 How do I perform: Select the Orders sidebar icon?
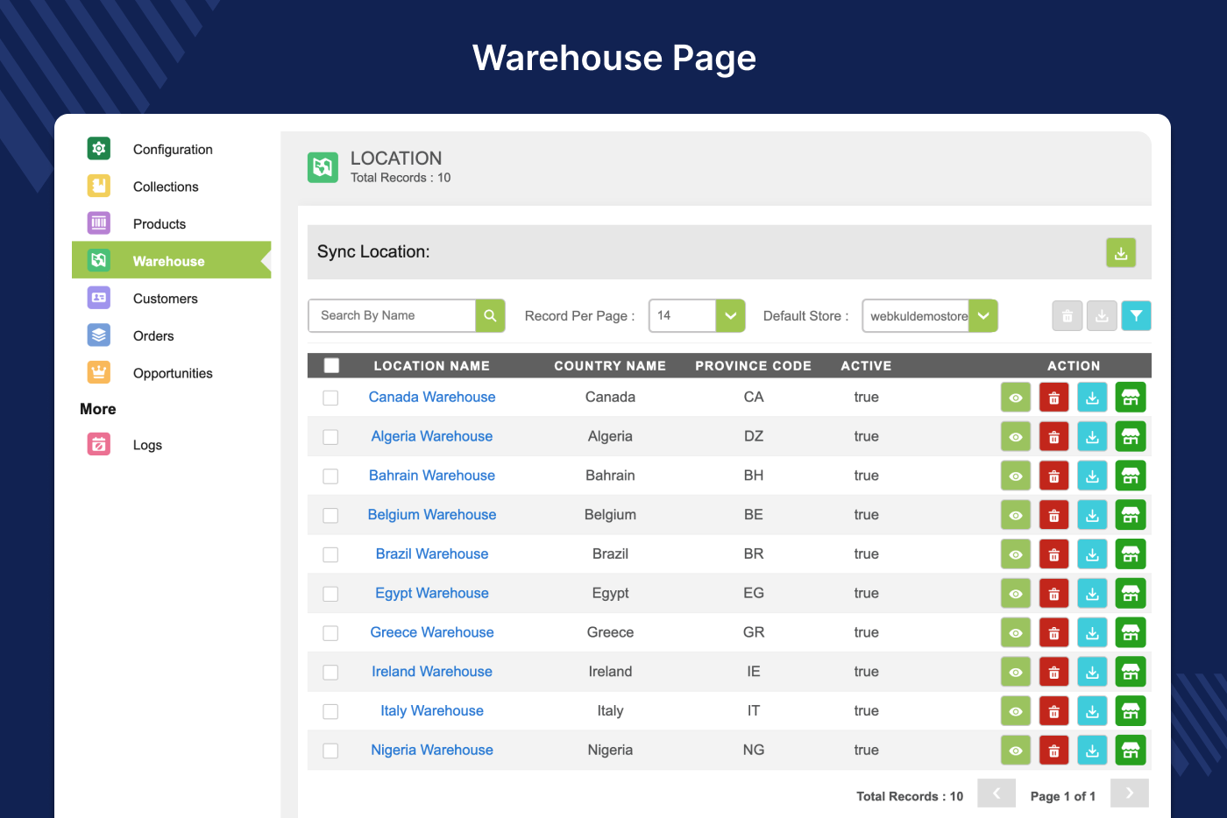point(98,335)
